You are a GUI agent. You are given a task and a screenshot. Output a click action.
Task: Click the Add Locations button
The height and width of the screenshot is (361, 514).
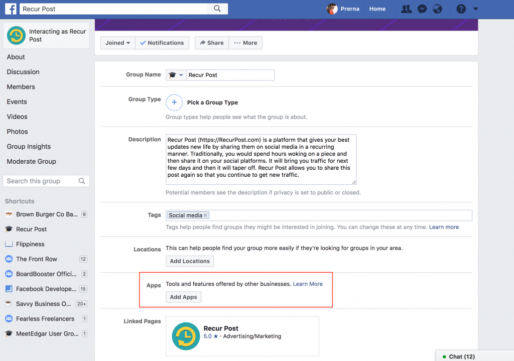tap(190, 261)
